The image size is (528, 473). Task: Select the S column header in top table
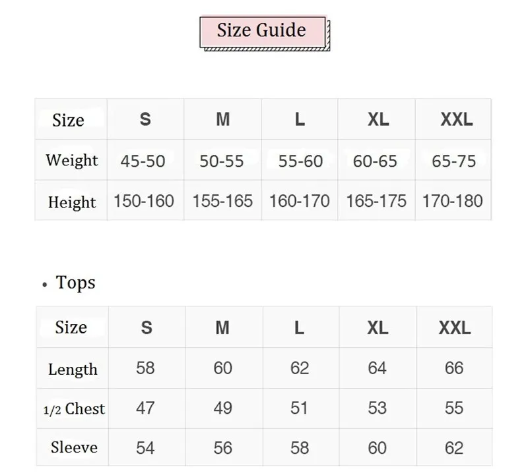click(145, 119)
